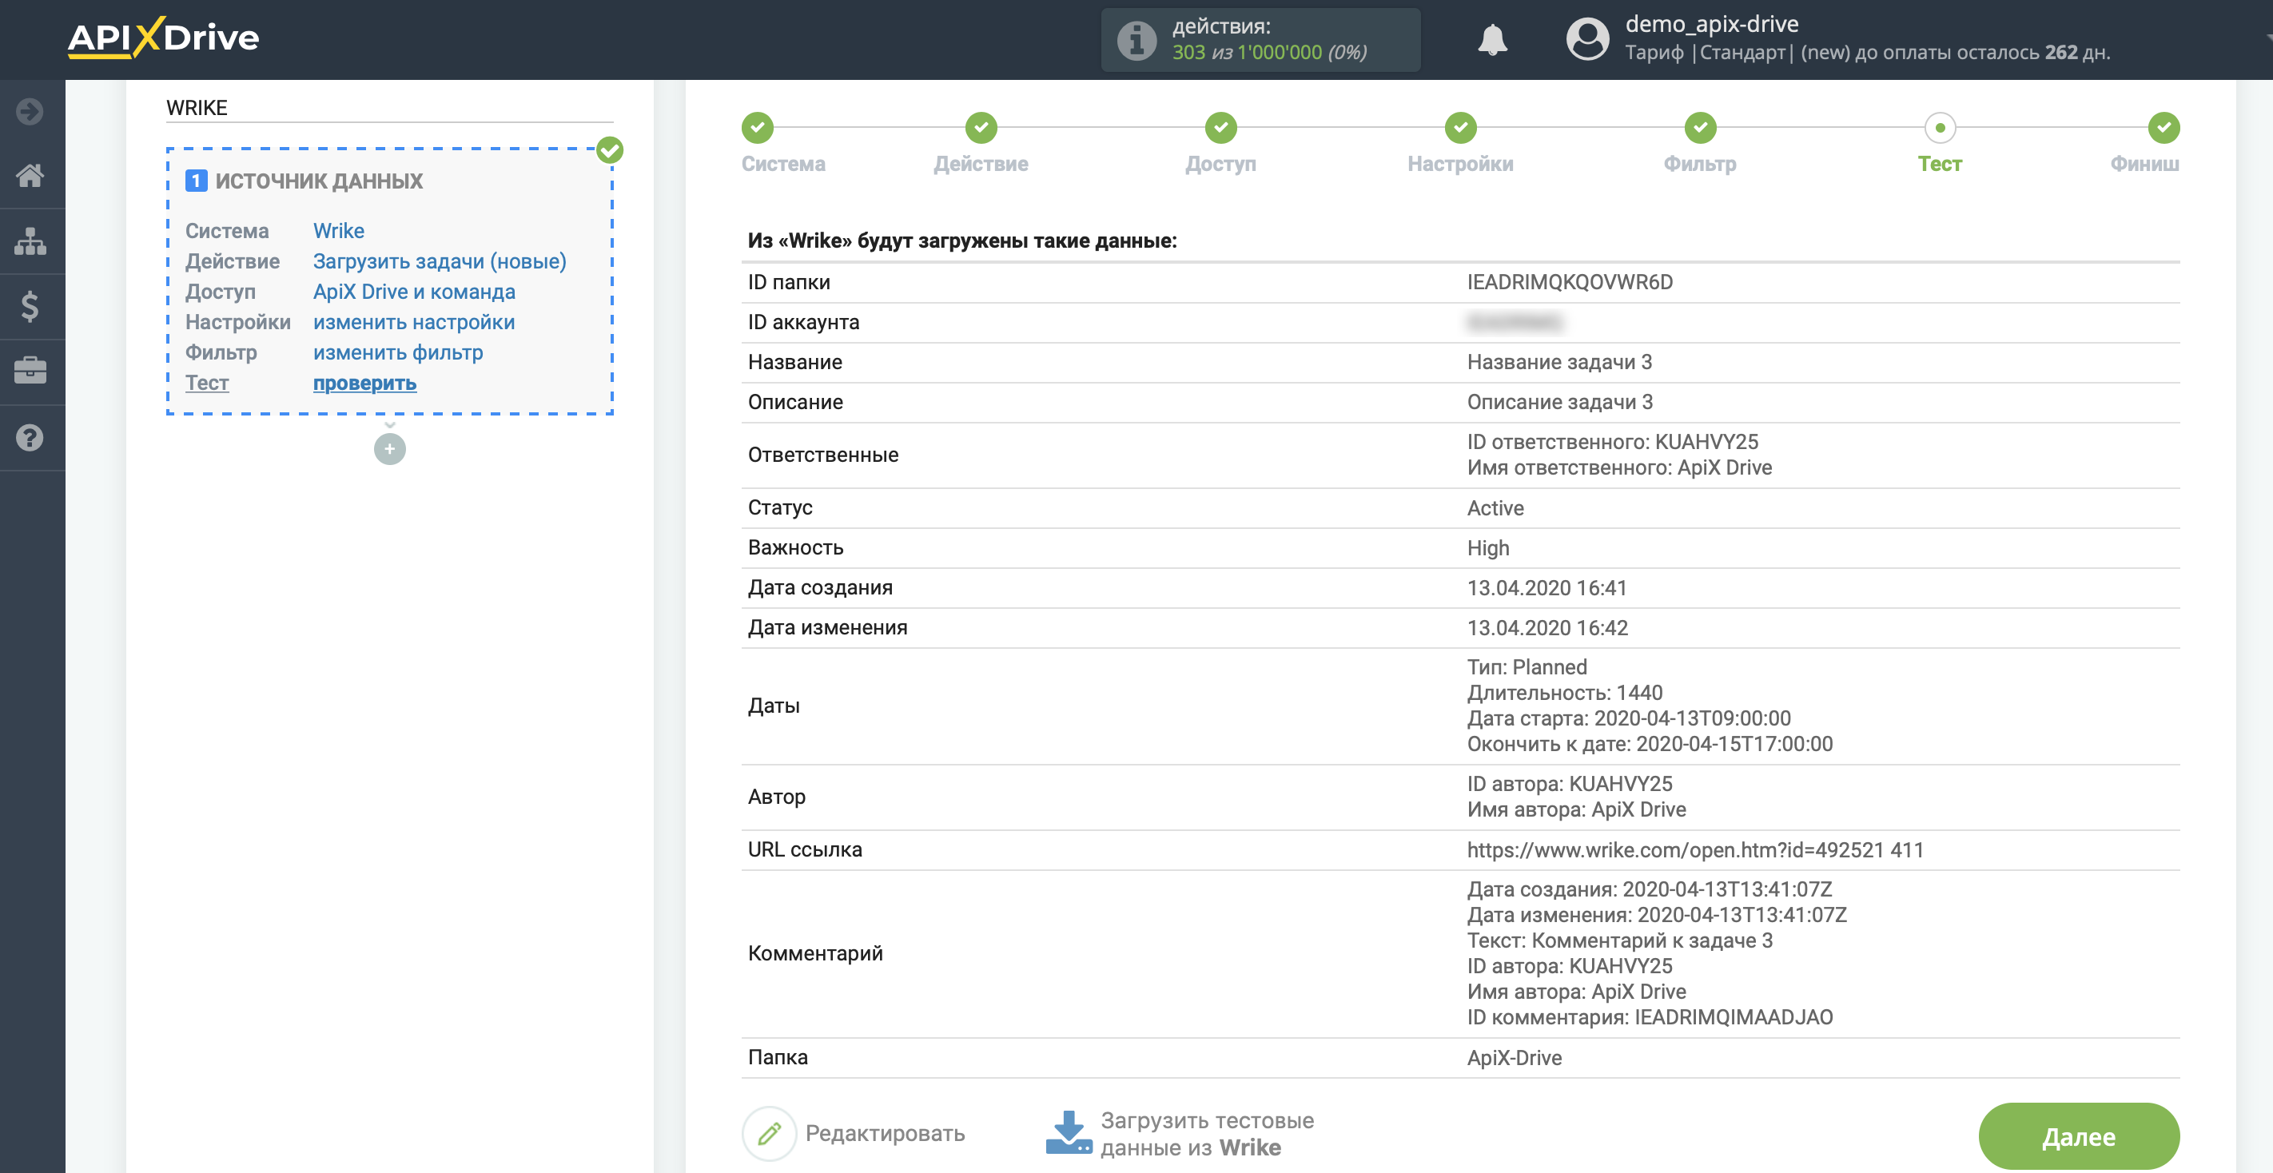Click the Тест label in source block
This screenshot has height=1173, width=2273.
point(207,384)
